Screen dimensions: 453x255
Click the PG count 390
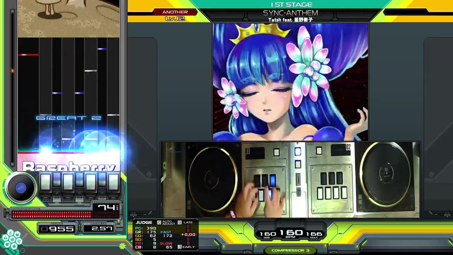[x=151, y=228]
